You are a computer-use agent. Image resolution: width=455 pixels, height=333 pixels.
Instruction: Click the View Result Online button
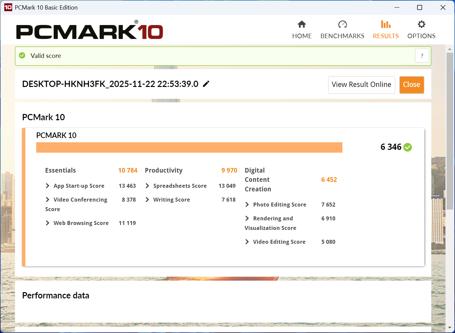tap(361, 85)
